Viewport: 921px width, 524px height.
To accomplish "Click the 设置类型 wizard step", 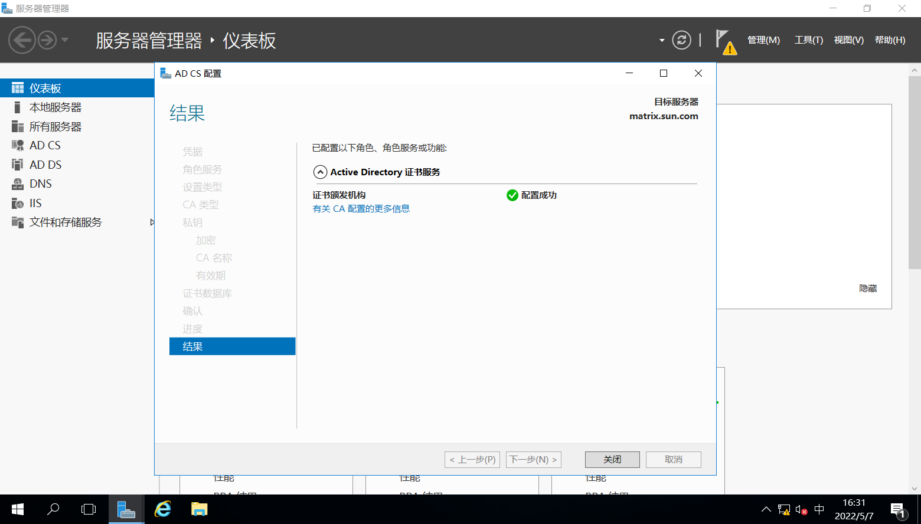I will click(x=203, y=187).
